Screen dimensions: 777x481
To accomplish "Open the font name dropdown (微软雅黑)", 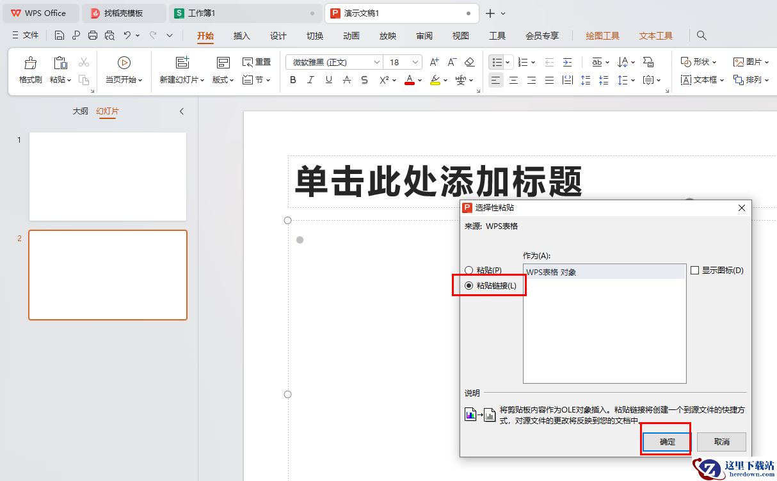I will 376,62.
